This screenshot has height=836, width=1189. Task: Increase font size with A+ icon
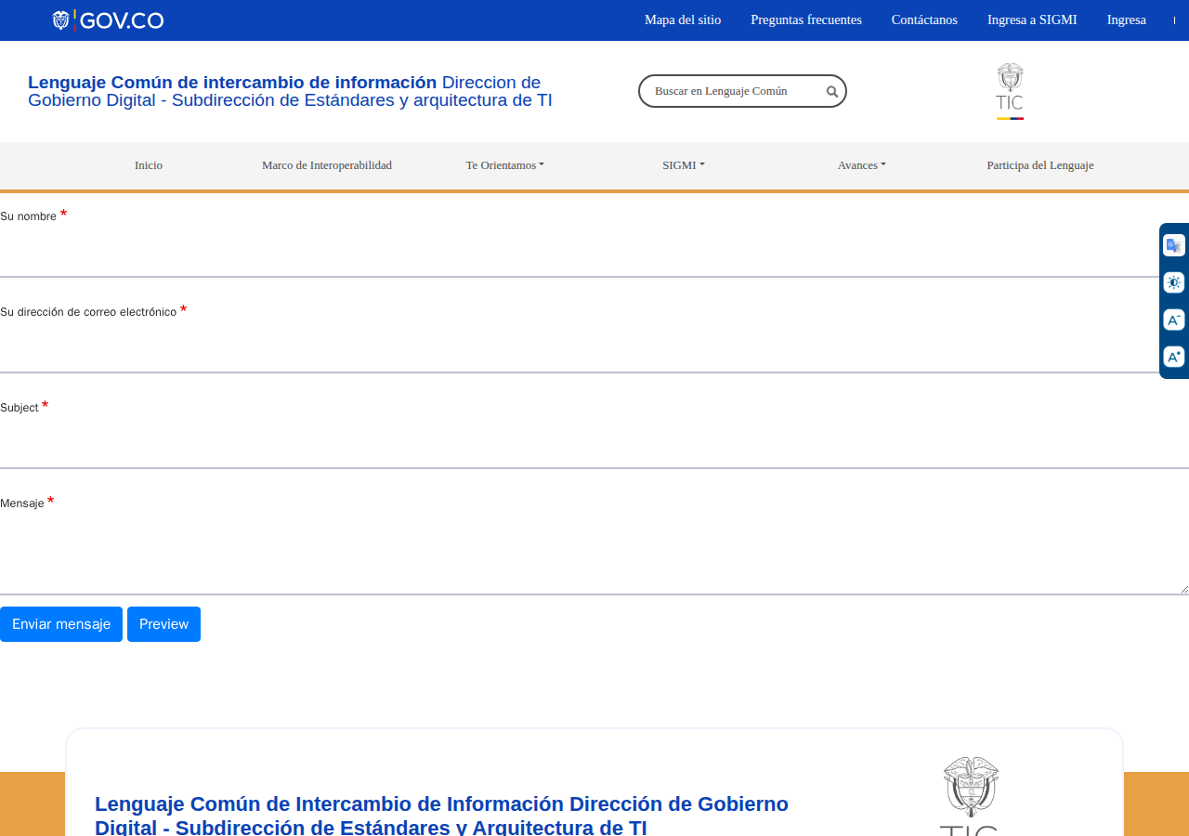click(x=1174, y=357)
